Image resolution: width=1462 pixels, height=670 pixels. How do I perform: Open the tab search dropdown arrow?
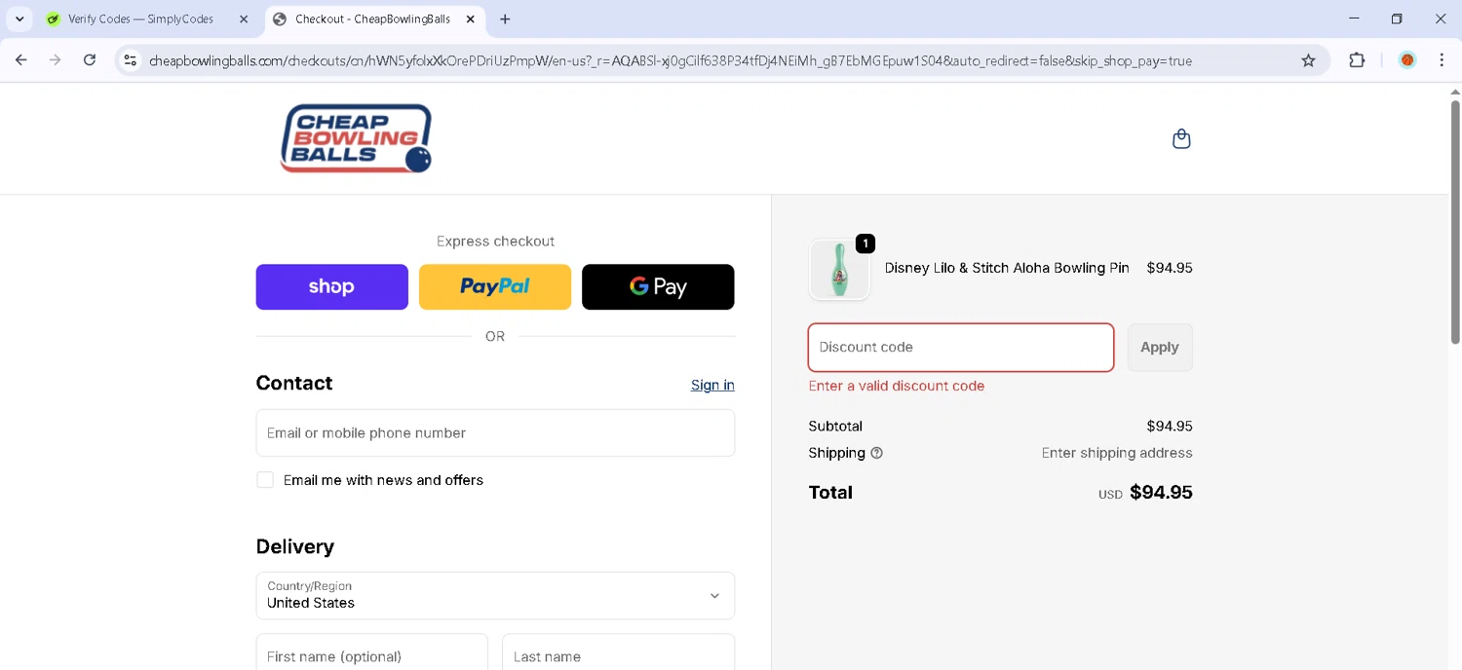coord(19,19)
